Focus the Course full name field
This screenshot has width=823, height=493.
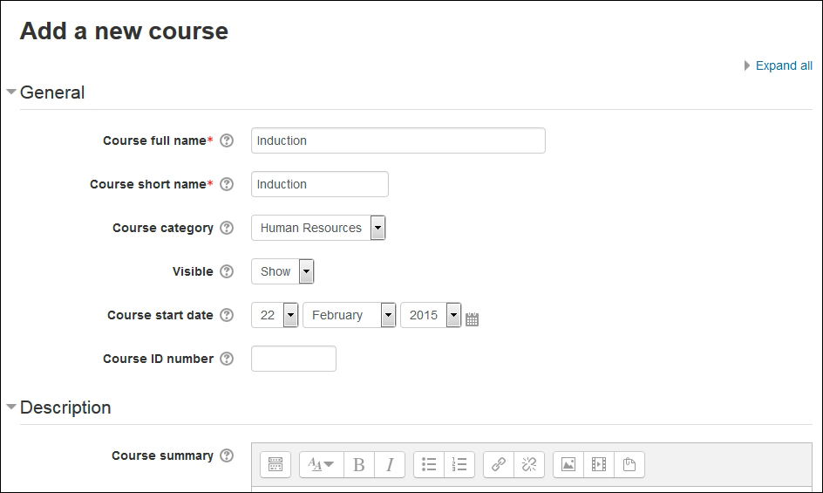click(x=398, y=140)
